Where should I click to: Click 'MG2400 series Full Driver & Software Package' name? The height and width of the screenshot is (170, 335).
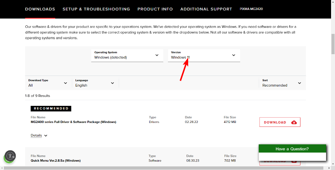click(x=73, y=122)
